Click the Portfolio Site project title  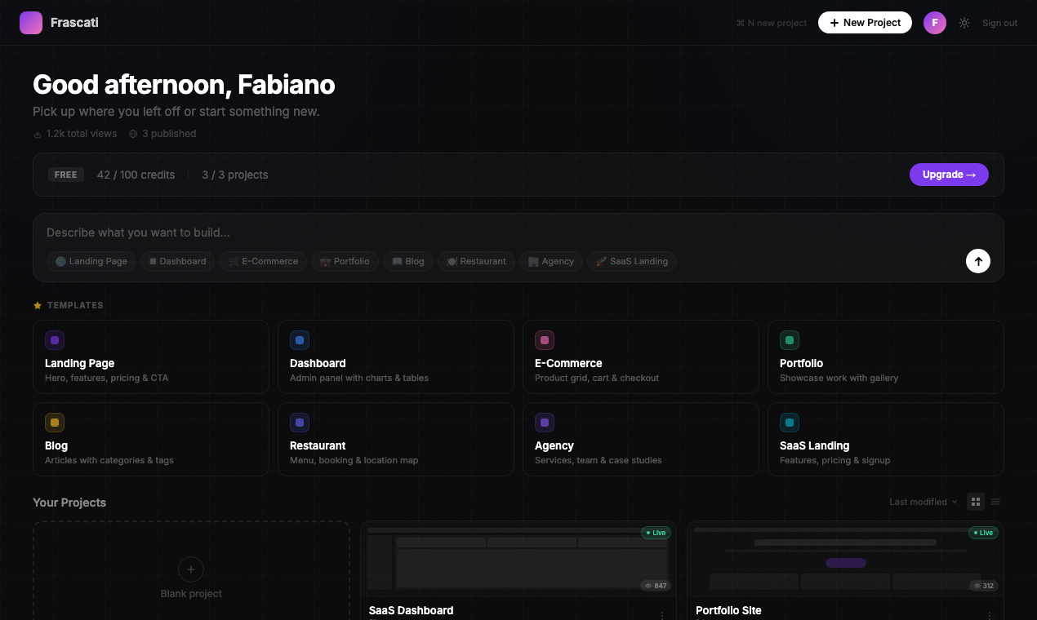[728, 610]
